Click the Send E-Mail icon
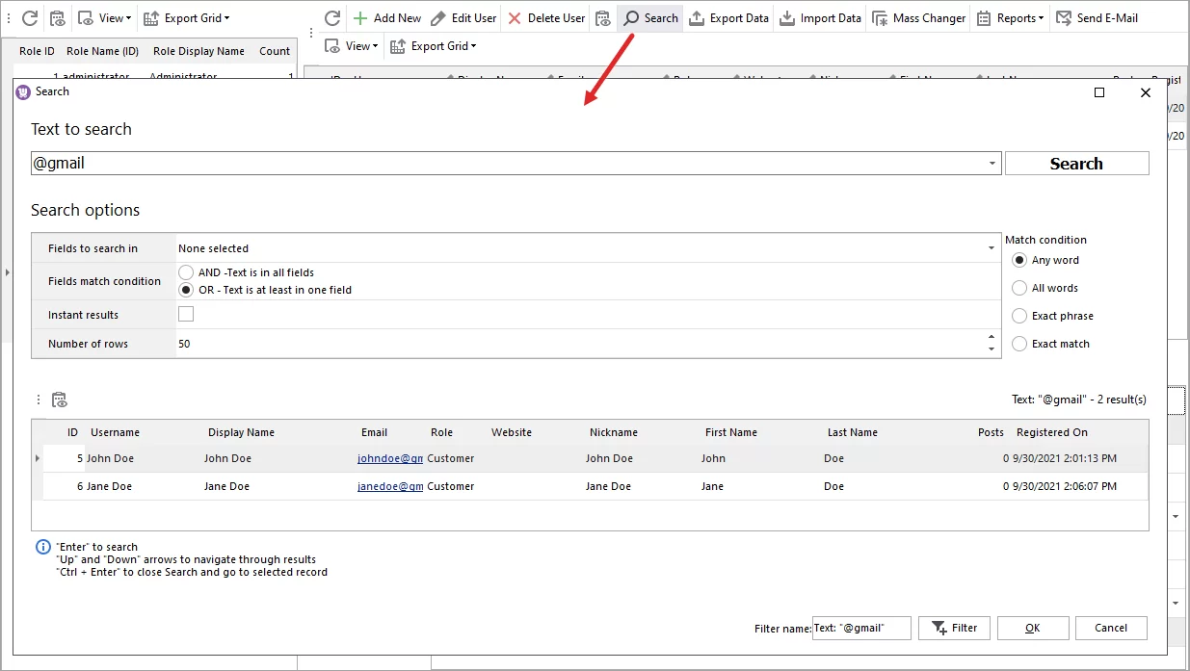Image resolution: width=1190 pixels, height=671 pixels. pyautogui.click(x=1063, y=16)
